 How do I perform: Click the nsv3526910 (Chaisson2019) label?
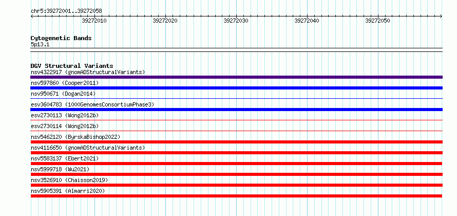(x=69, y=180)
